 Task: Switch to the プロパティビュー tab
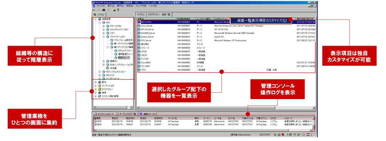pos(154,15)
